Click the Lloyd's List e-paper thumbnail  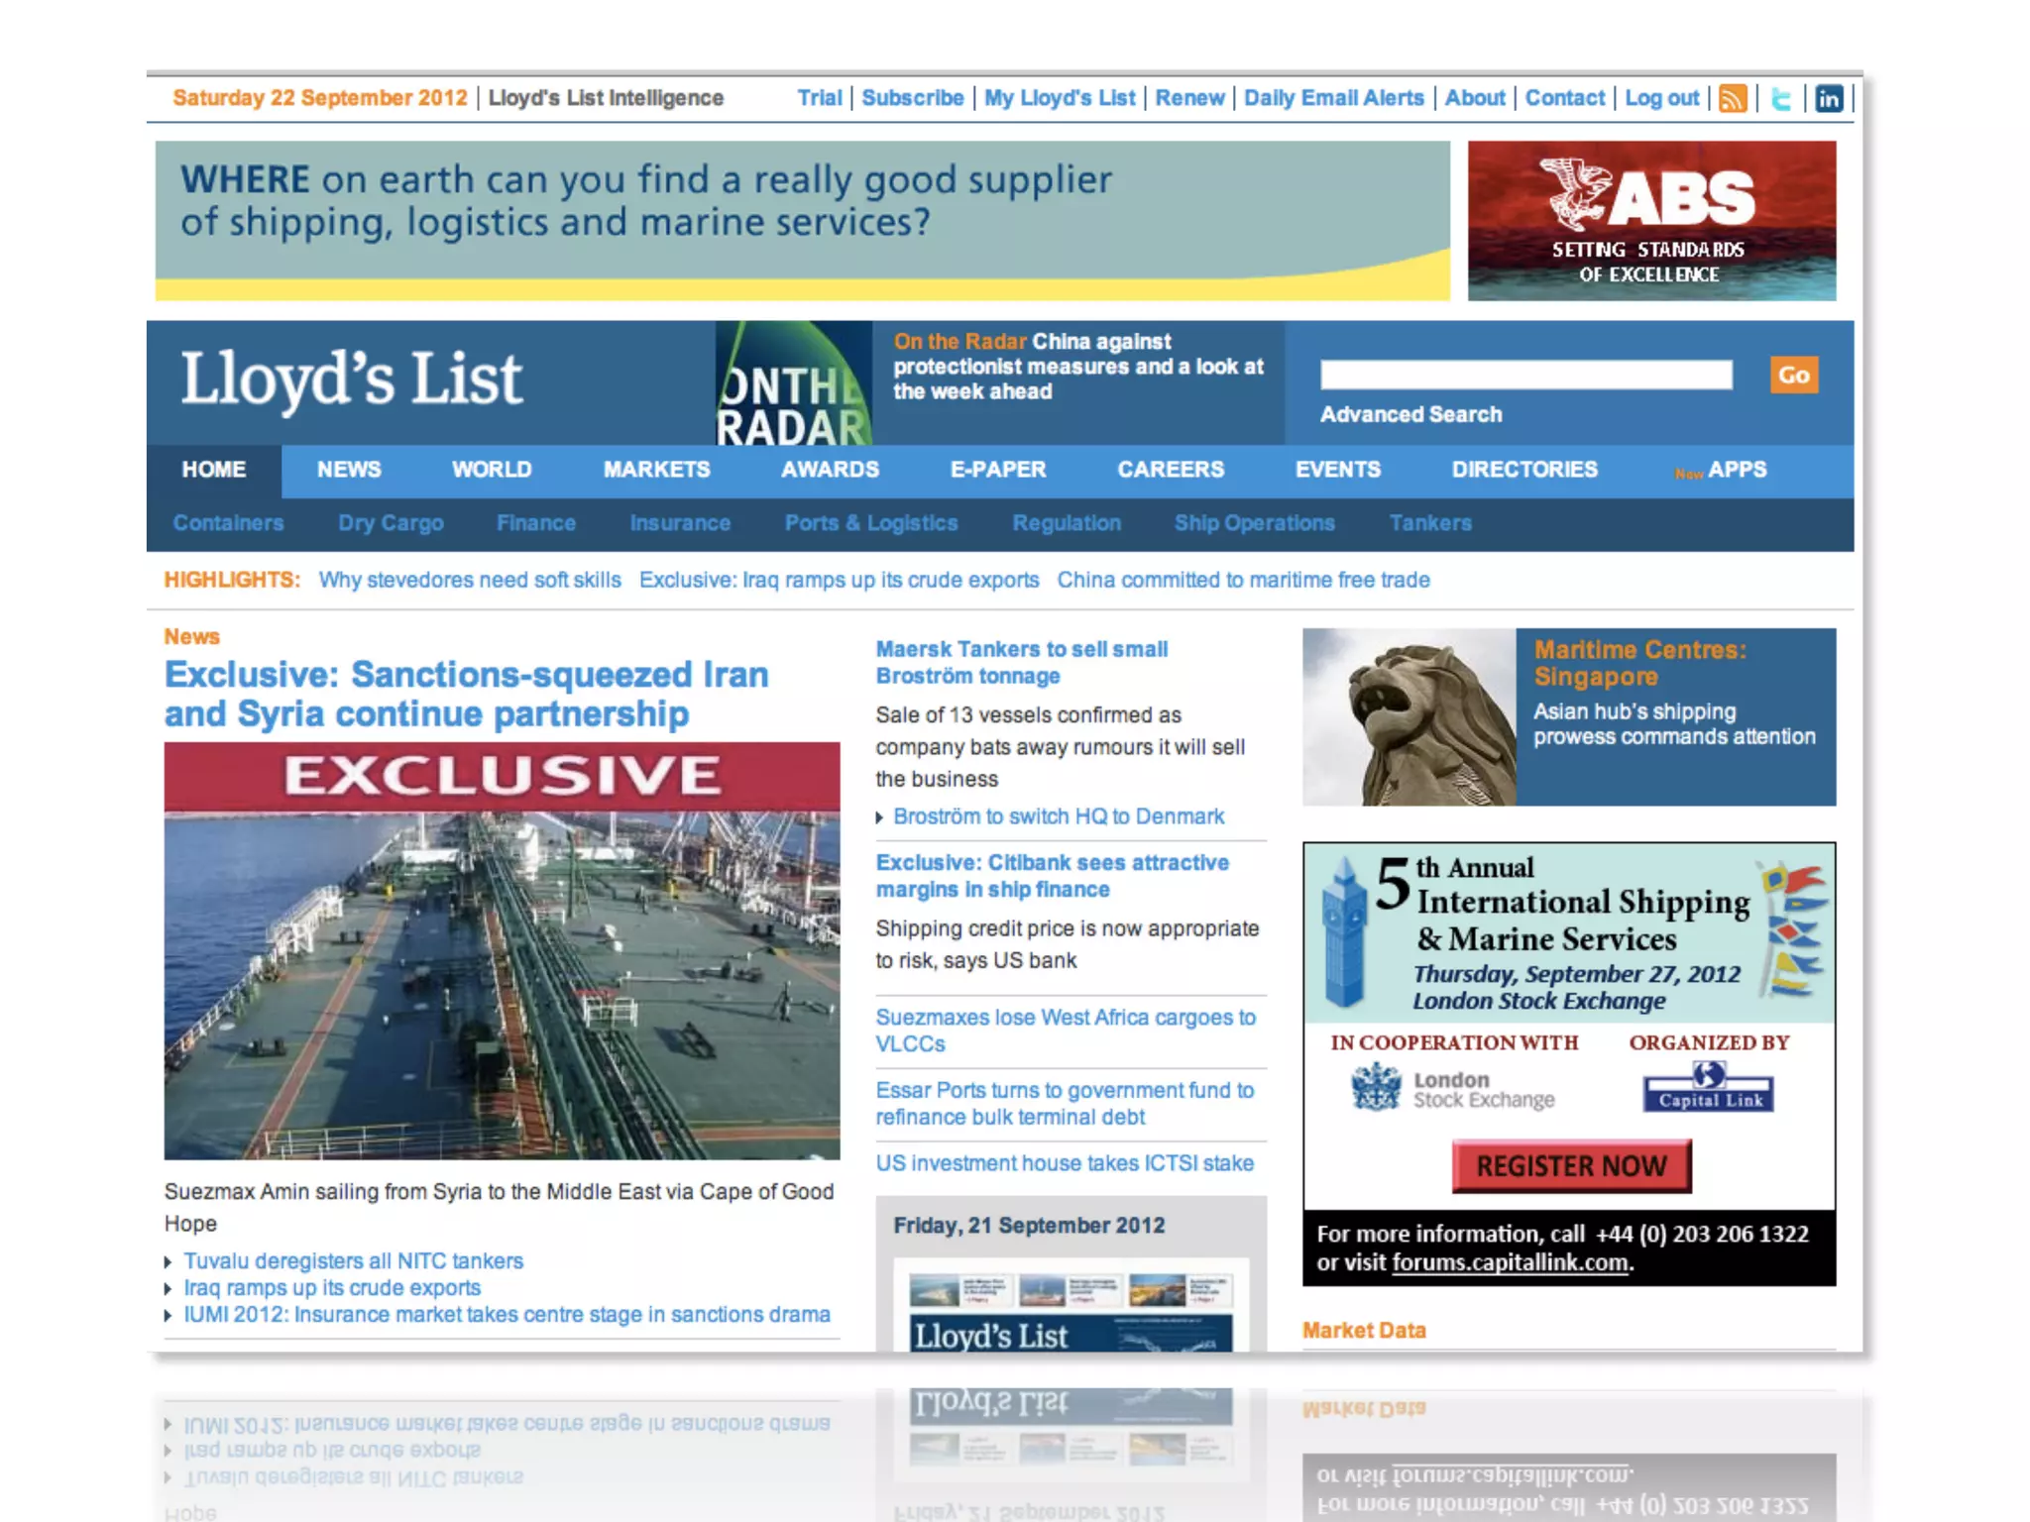[x=1071, y=1306]
